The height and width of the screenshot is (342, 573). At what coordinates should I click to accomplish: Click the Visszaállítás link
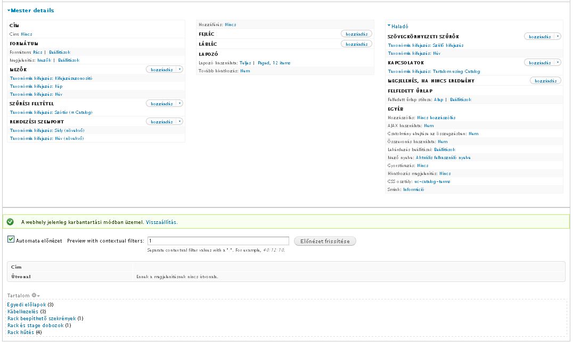point(161,222)
